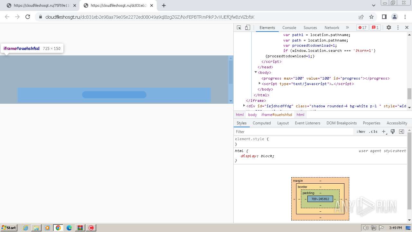Open the Layout subtab

coord(283,123)
